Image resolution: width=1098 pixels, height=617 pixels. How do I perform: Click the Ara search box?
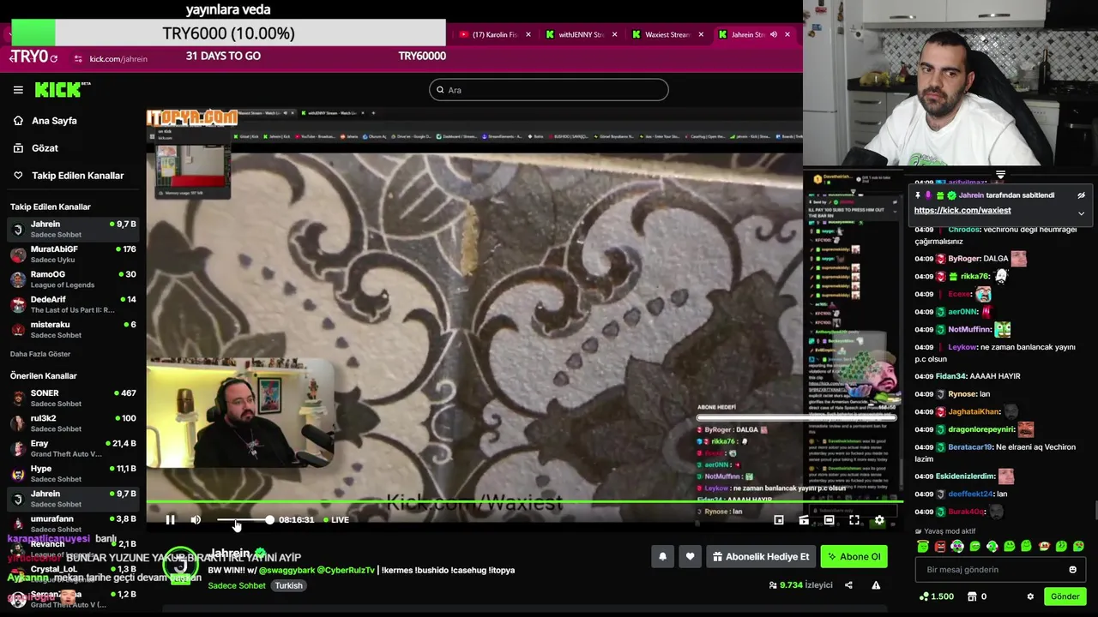click(549, 90)
